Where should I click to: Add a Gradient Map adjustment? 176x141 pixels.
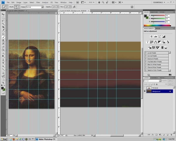pyautogui.click(x=162, y=48)
